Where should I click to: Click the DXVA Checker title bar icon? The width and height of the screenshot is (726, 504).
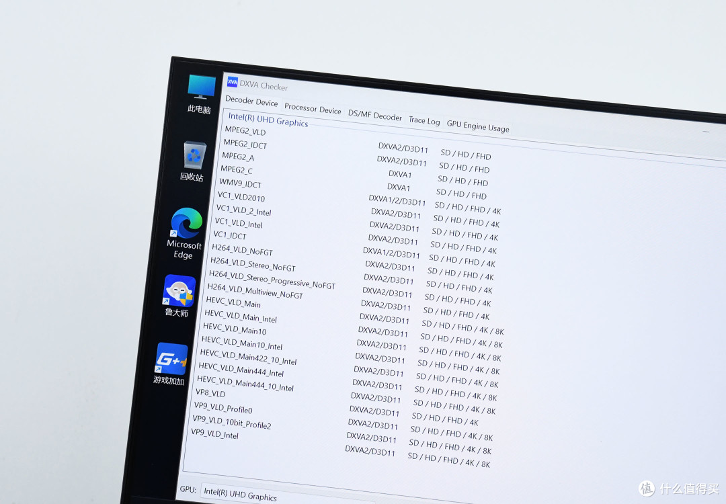point(233,82)
